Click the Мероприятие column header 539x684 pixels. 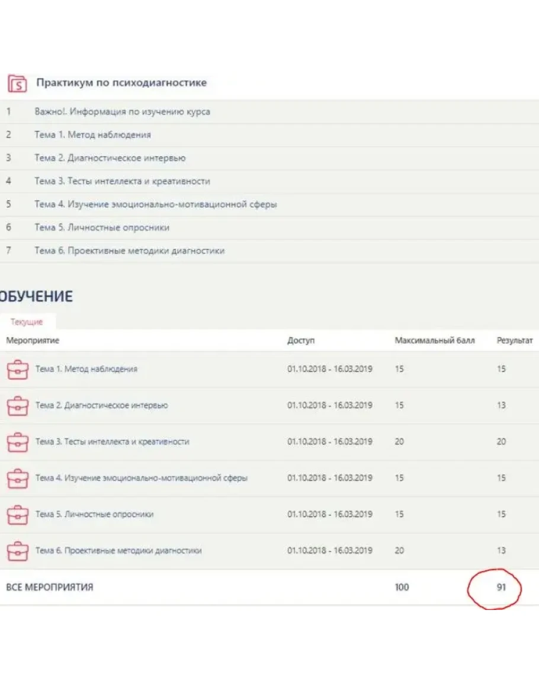[33, 341]
